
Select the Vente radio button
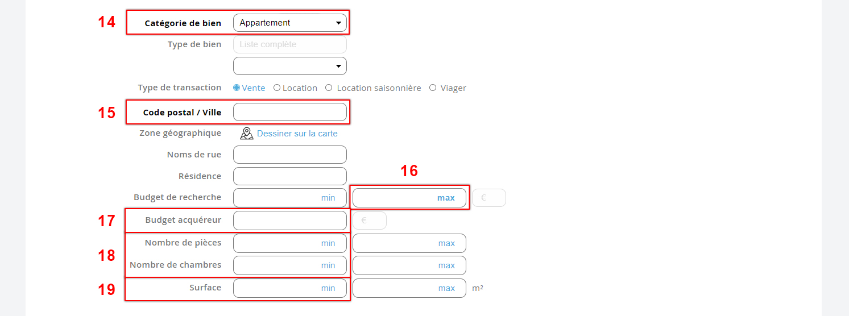click(237, 88)
